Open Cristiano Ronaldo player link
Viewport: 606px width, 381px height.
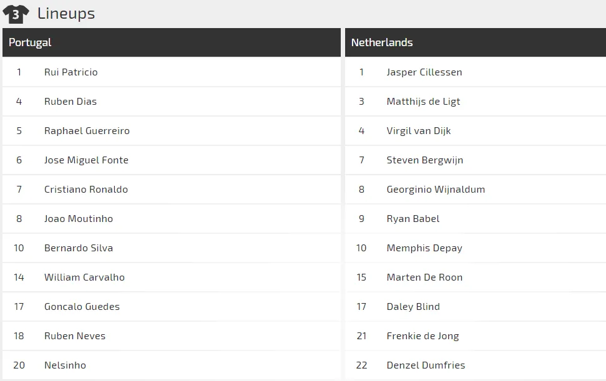pyautogui.click(x=86, y=190)
